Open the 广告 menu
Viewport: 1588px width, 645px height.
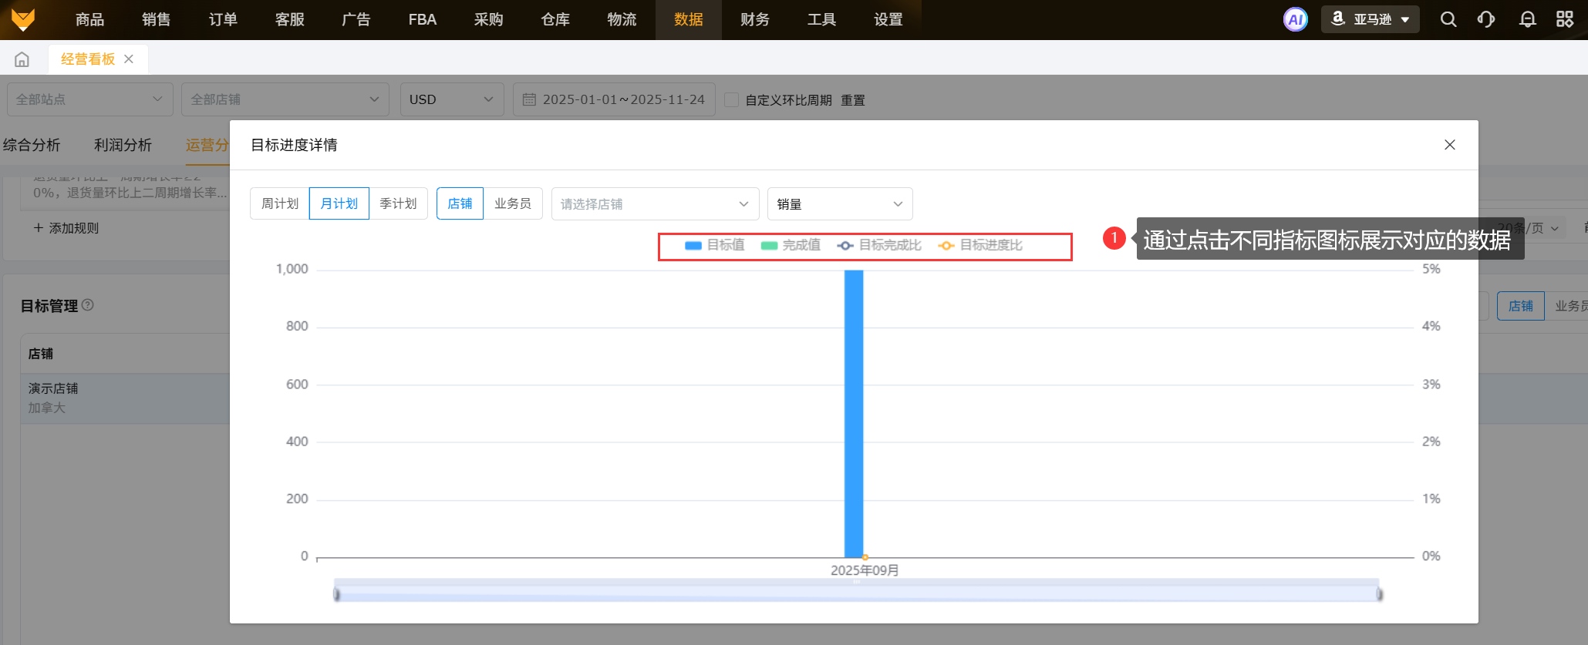click(356, 19)
